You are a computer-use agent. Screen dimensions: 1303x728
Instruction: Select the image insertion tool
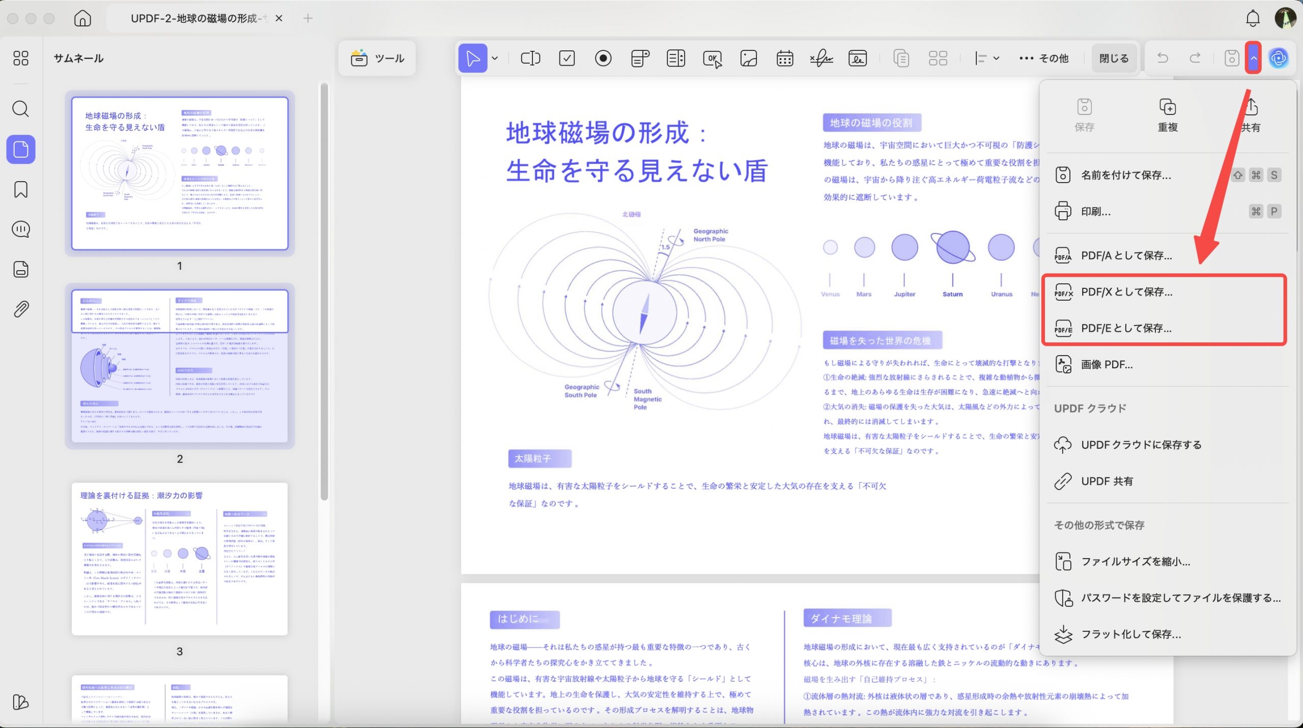click(x=748, y=58)
